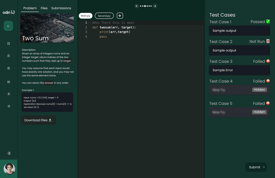275x178 pixels.
Task: Click the green plus button in sidebar
Action: tap(8, 26)
